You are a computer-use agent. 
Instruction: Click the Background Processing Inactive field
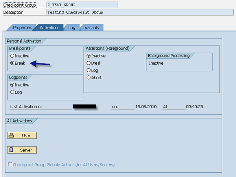[x=179, y=63]
